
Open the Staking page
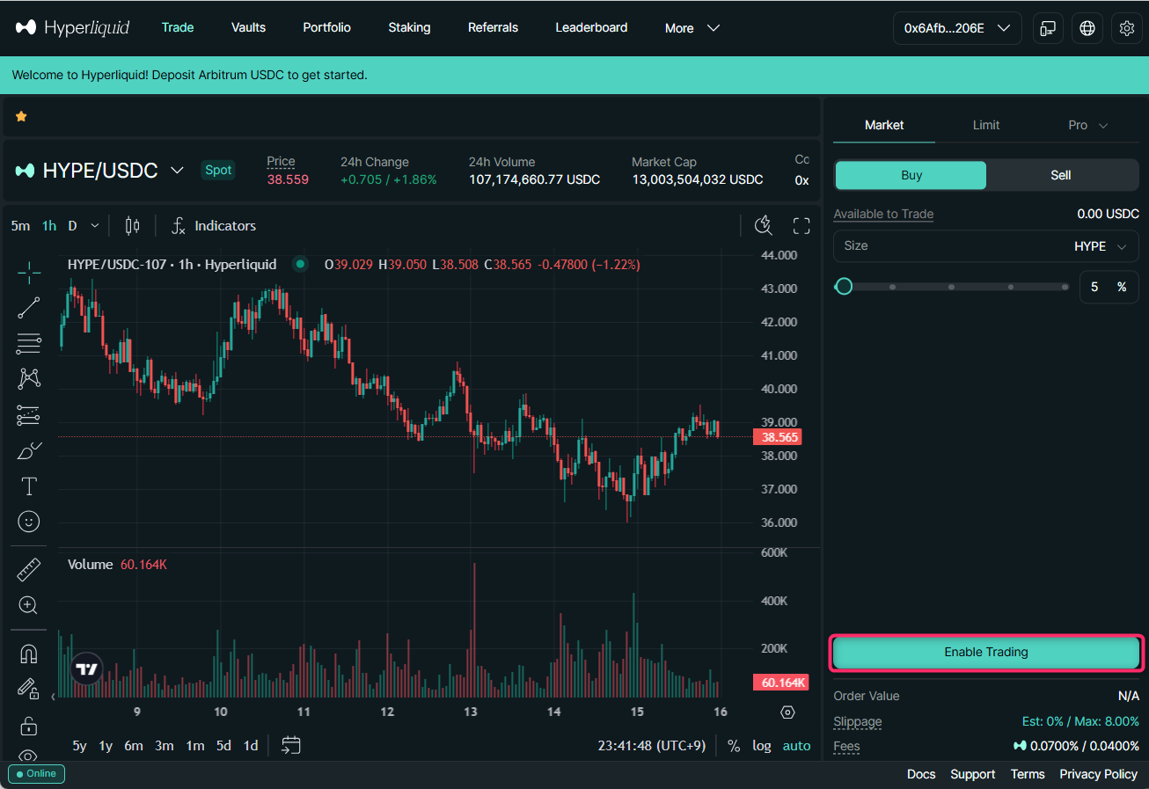point(409,27)
